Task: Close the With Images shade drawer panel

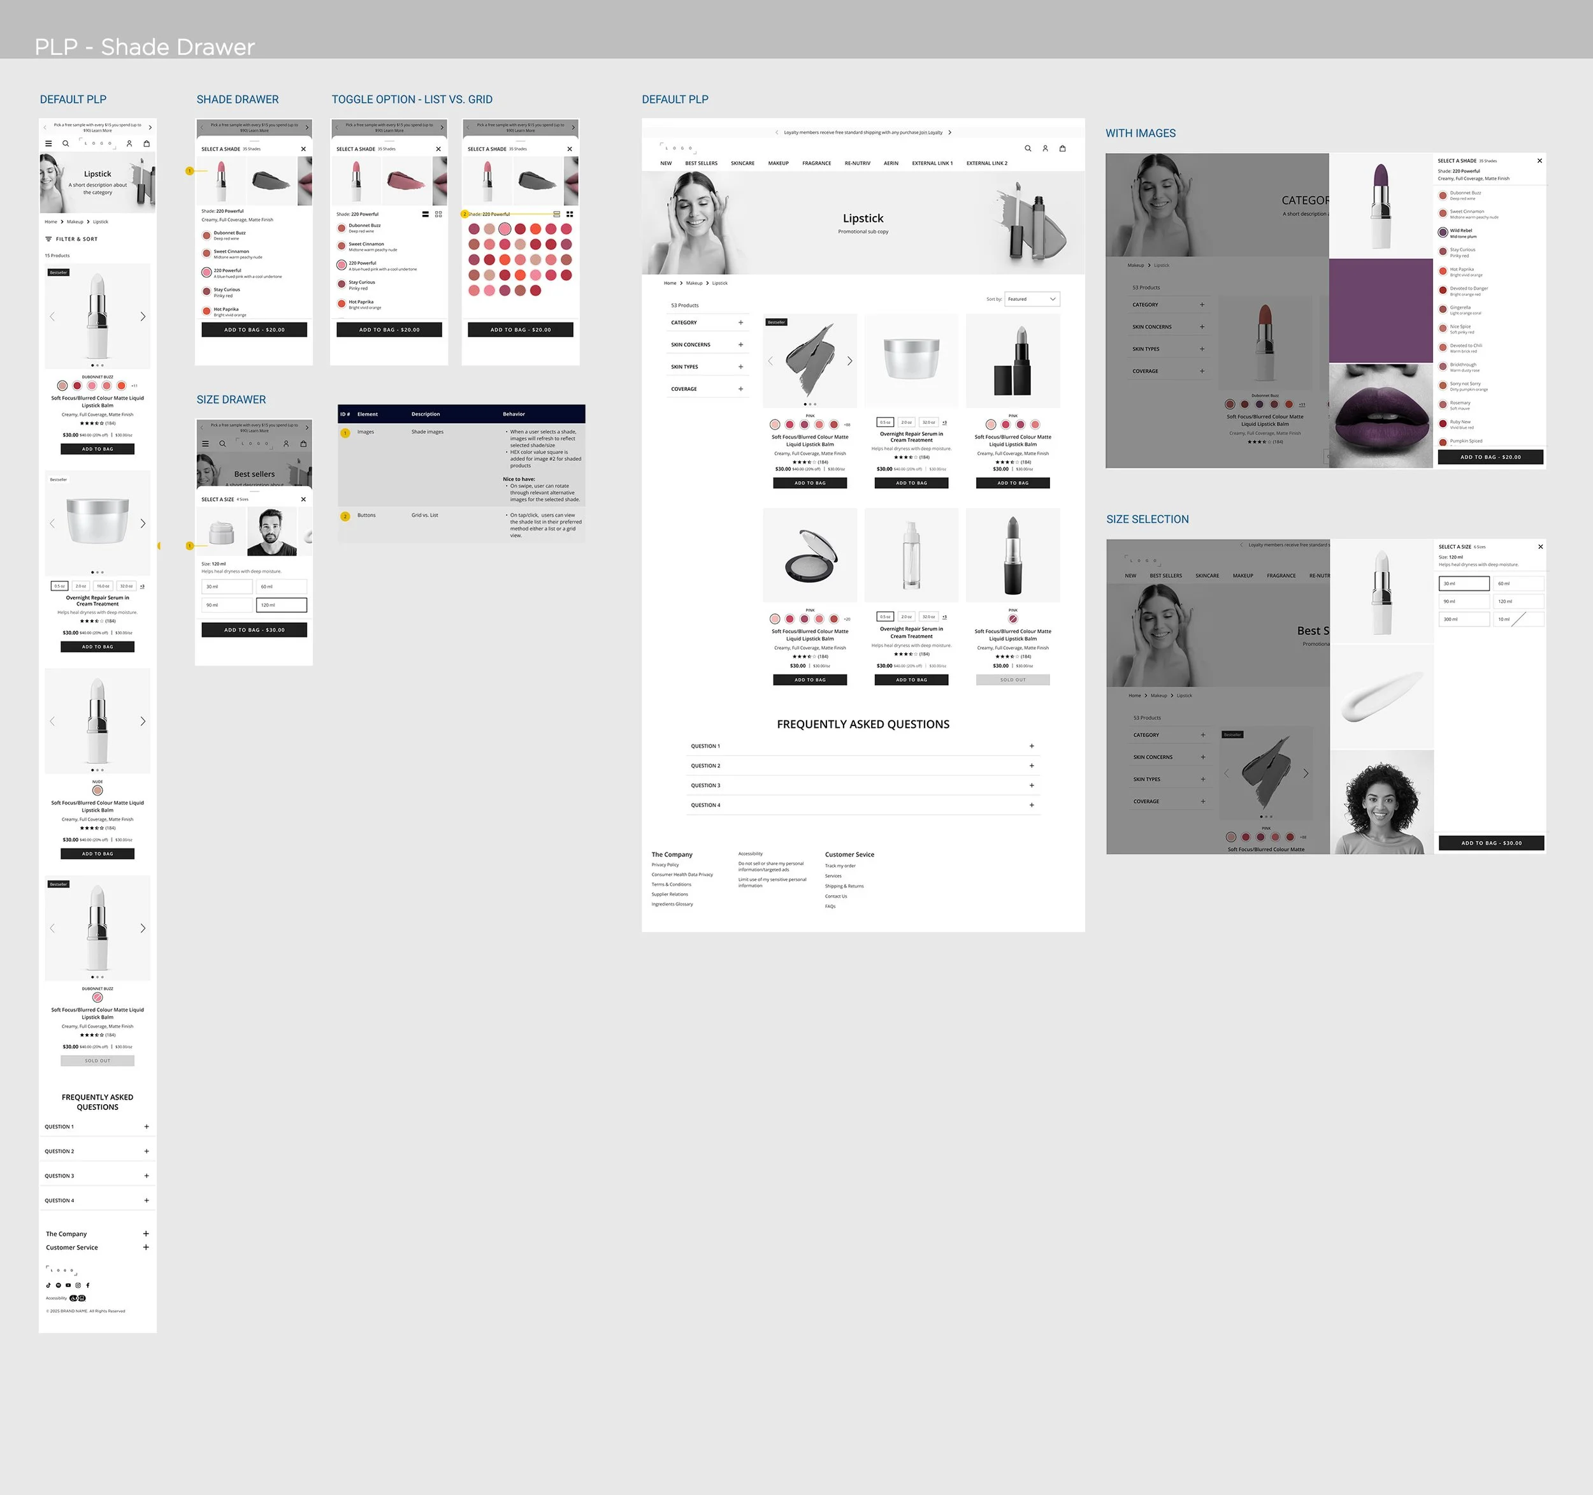Action: (1539, 161)
